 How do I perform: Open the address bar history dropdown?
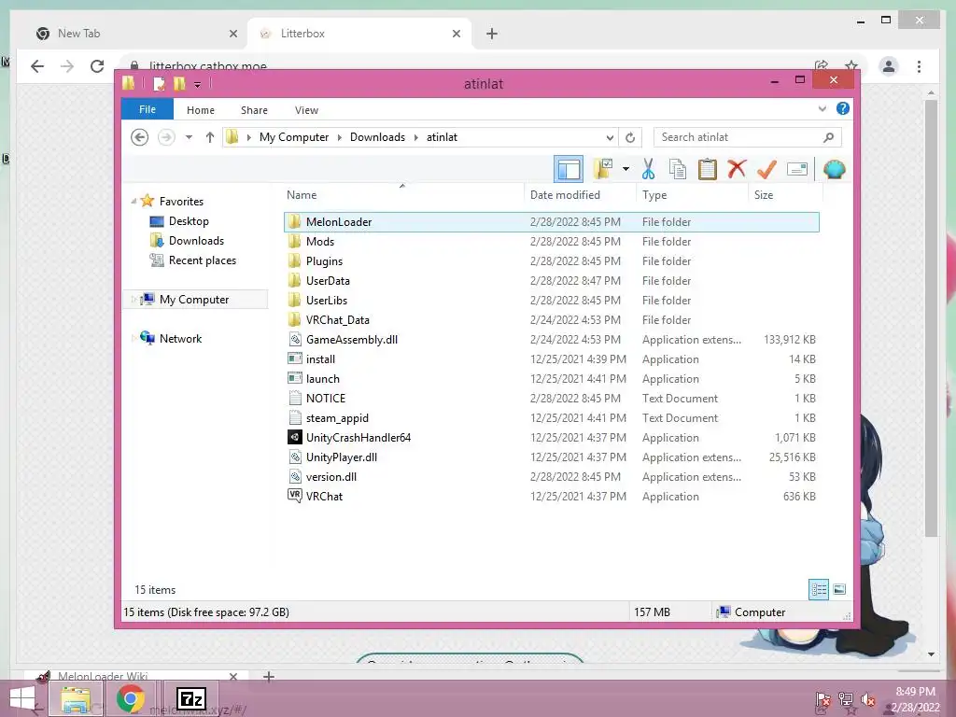pyautogui.click(x=610, y=137)
